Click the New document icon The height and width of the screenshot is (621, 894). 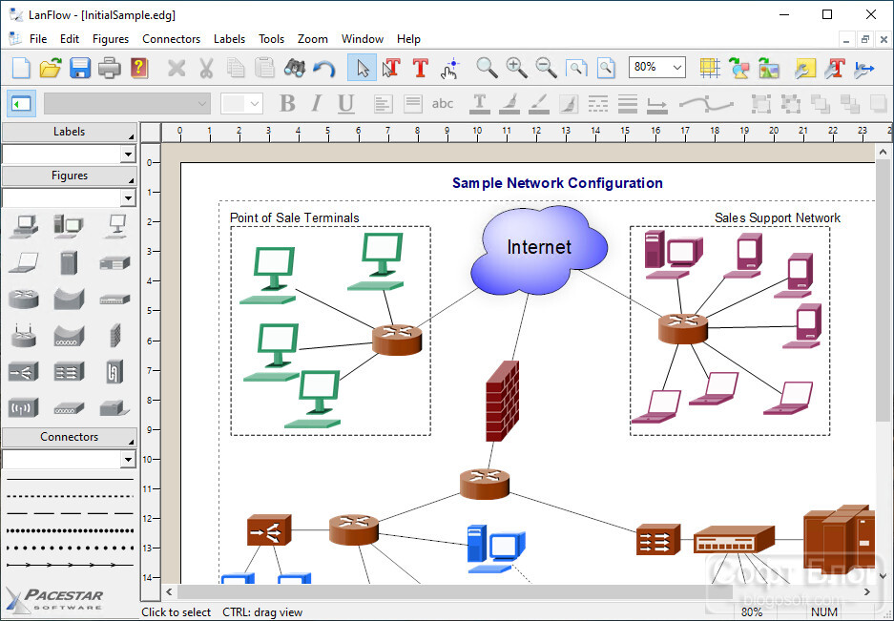pyautogui.click(x=21, y=68)
